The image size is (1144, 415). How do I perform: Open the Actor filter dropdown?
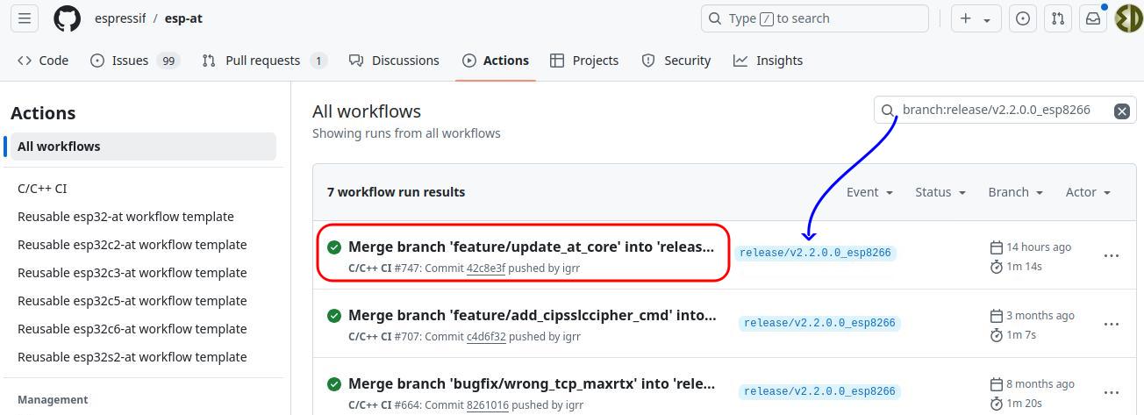pos(1088,192)
